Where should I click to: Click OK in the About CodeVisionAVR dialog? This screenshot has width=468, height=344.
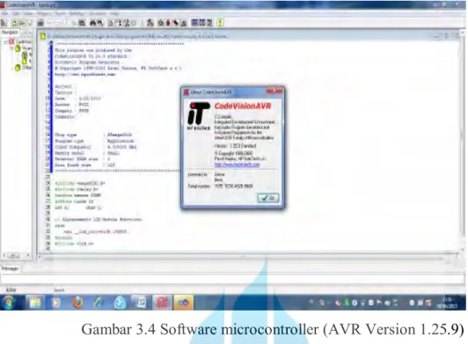pos(268,198)
